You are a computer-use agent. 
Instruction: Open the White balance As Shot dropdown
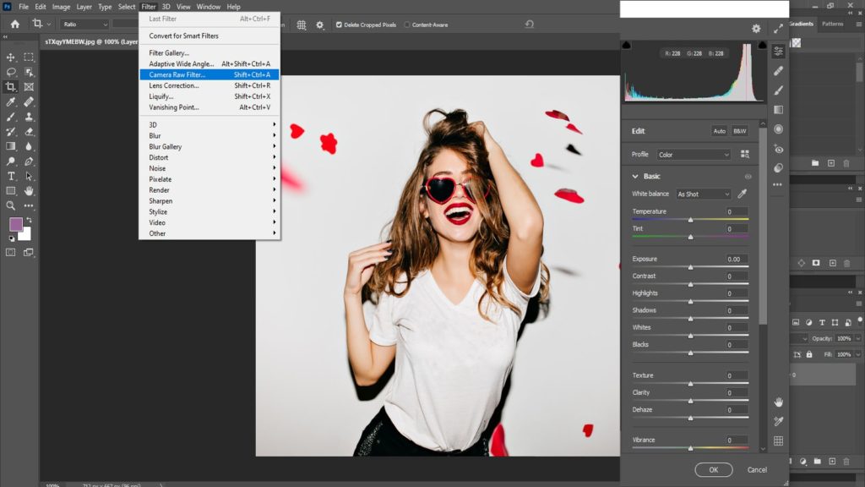pyautogui.click(x=704, y=194)
